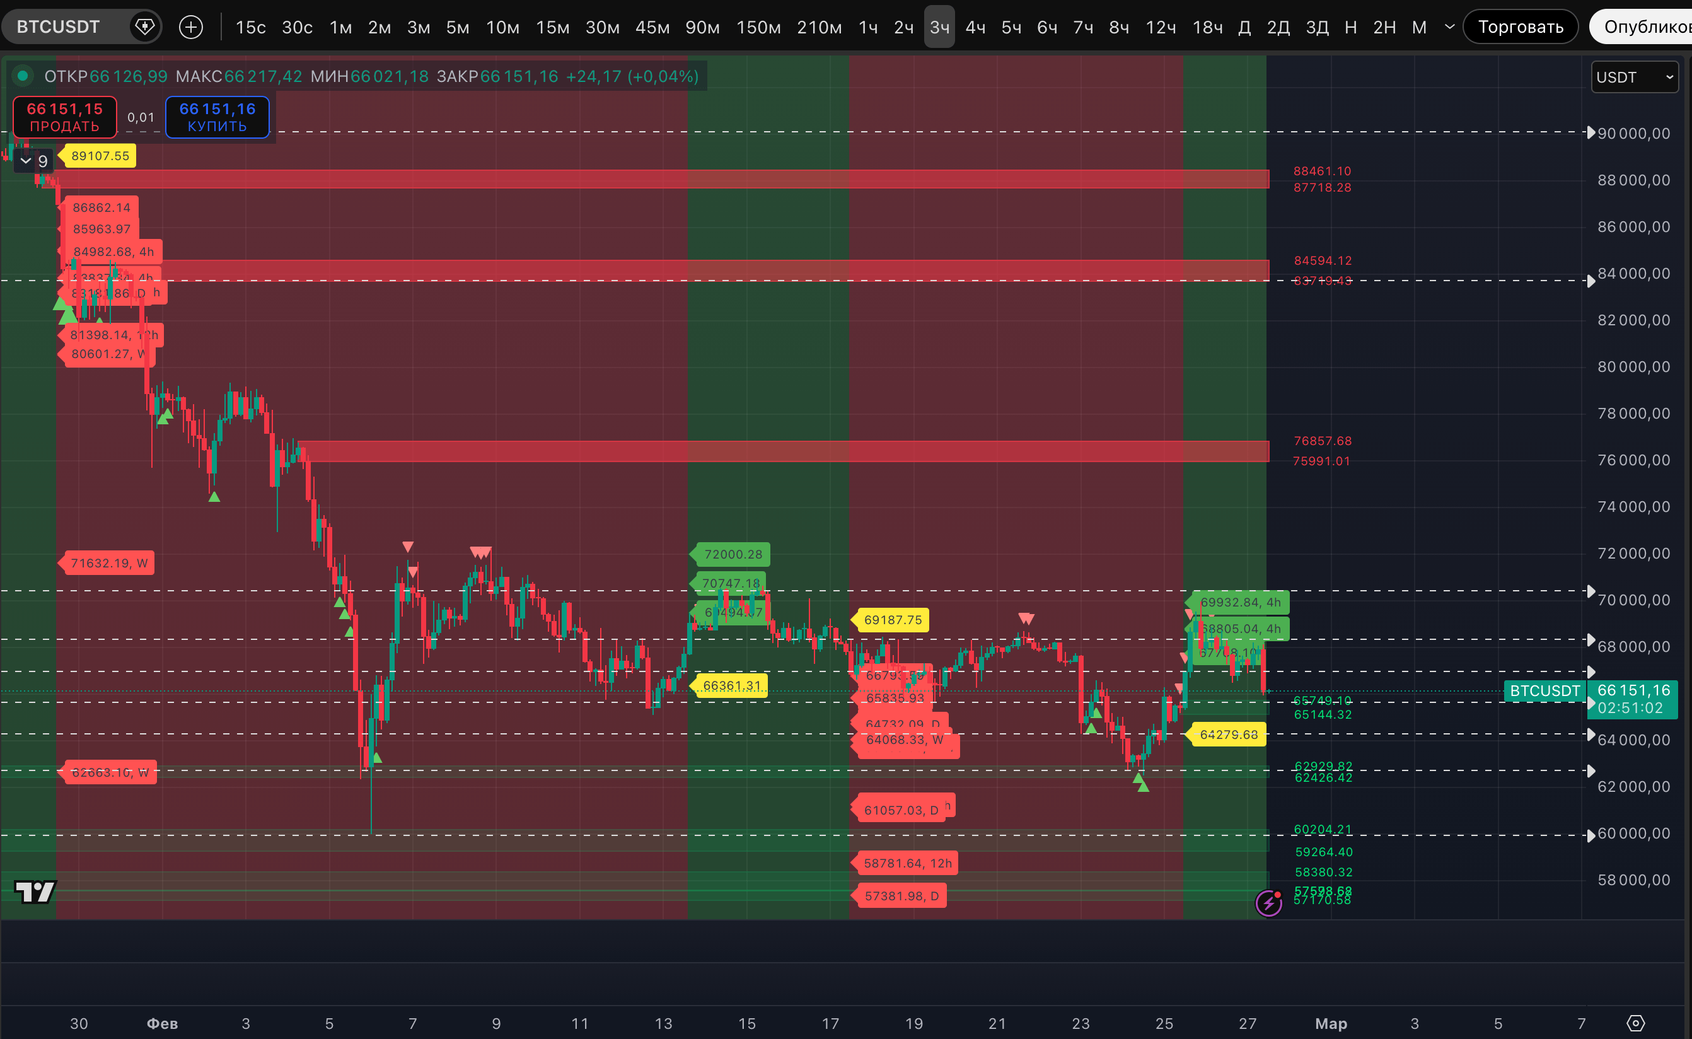This screenshot has height=1039, width=1692.
Task: Open the more timeframes chevron dropdown
Action: pyautogui.click(x=1449, y=27)
